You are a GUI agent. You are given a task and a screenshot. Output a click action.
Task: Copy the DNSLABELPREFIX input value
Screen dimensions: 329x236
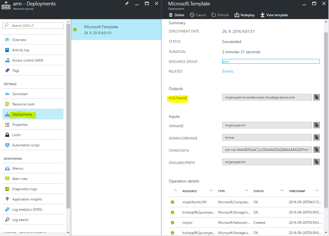coord(316,162)
